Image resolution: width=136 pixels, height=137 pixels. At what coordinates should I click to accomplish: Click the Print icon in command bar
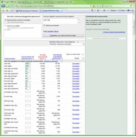104,10
